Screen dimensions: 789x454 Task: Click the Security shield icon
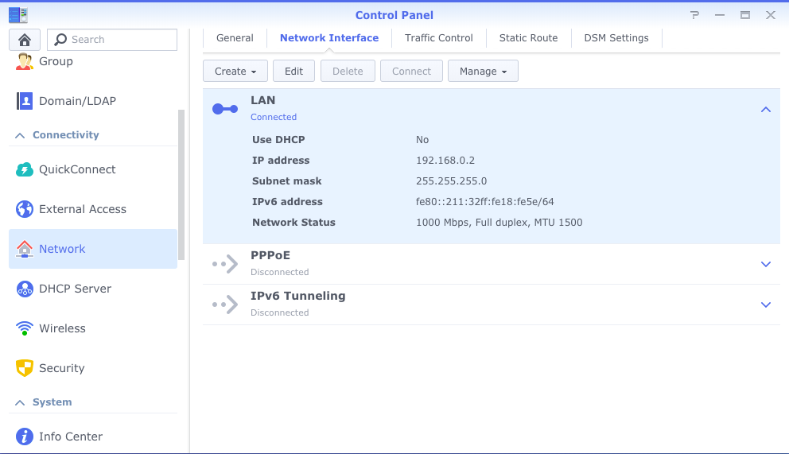tap(24, 368)
